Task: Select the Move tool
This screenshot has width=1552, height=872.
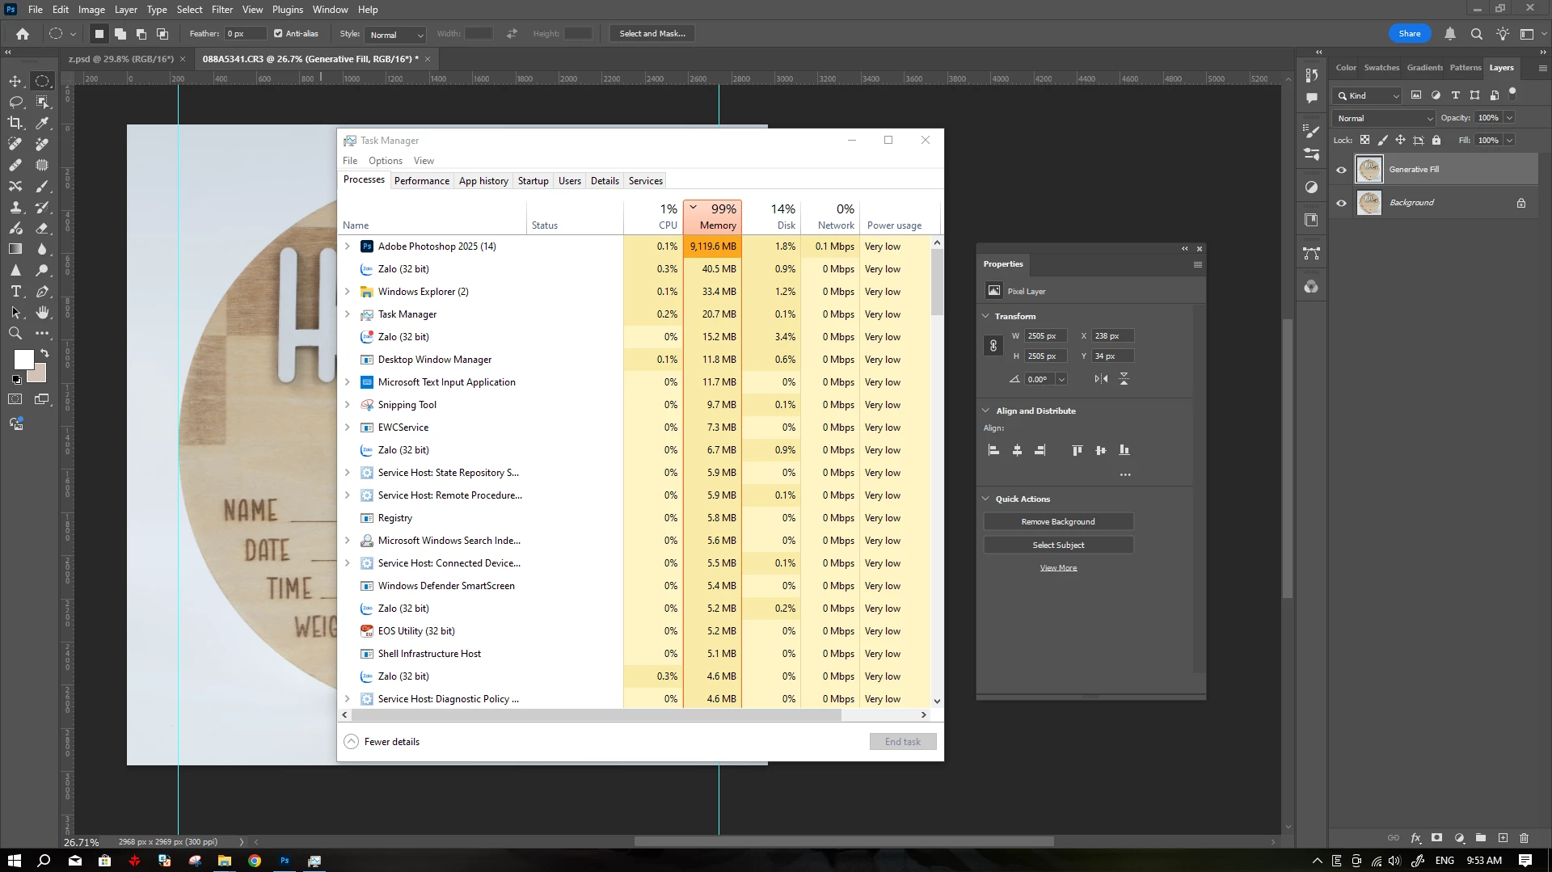Action: 15,81
